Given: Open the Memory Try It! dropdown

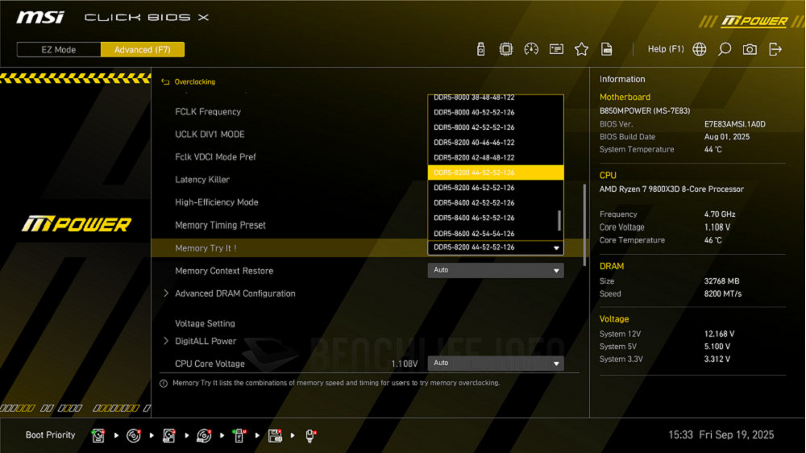Looking at the screenshot, I should tap(496, 247).
